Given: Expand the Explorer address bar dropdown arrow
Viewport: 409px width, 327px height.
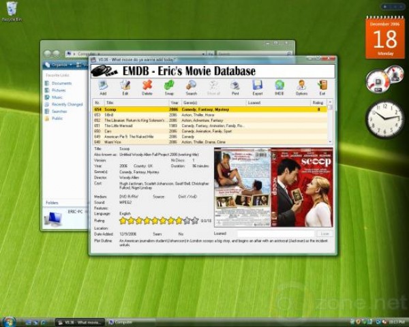Looking at the screenshot, I should [x=203, y=54].
